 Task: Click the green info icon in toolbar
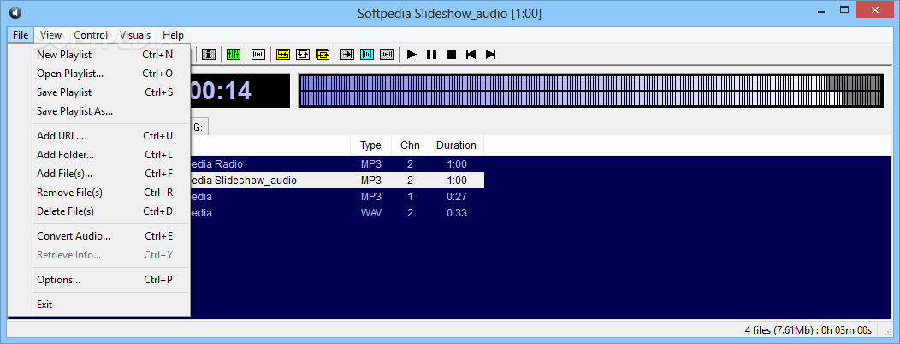[x=209, y=55]
